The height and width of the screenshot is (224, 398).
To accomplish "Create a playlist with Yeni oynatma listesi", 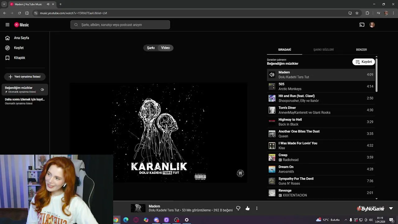I will point(25,77).
